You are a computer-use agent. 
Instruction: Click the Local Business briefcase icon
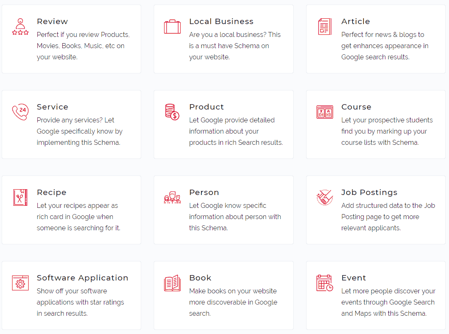pos(172,27)
